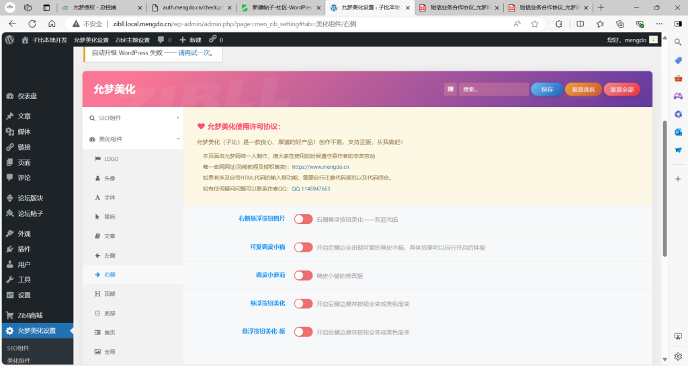Open the 字体 font settings icon
Screen dimensions: 688x366
coord(97,197)
